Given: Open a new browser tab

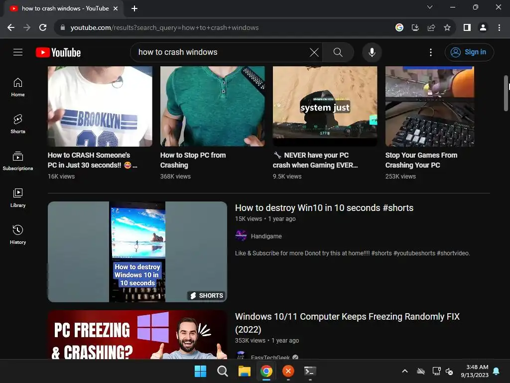Looking at the screenshot, I should [134, 8].
